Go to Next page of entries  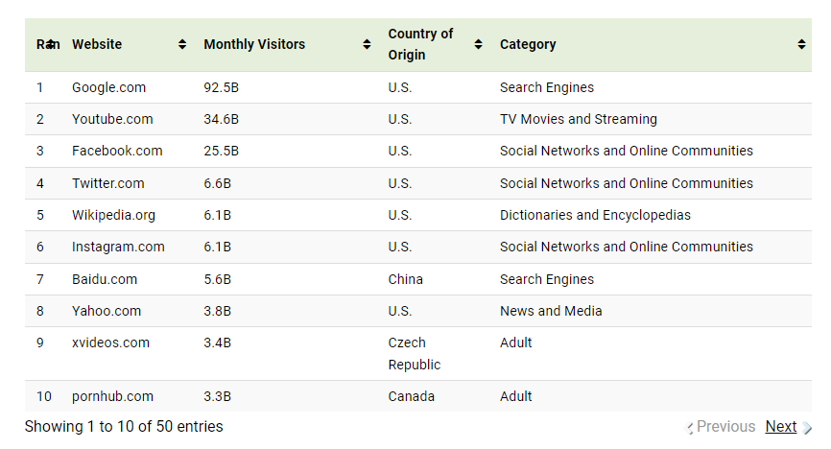click(781, 426)
